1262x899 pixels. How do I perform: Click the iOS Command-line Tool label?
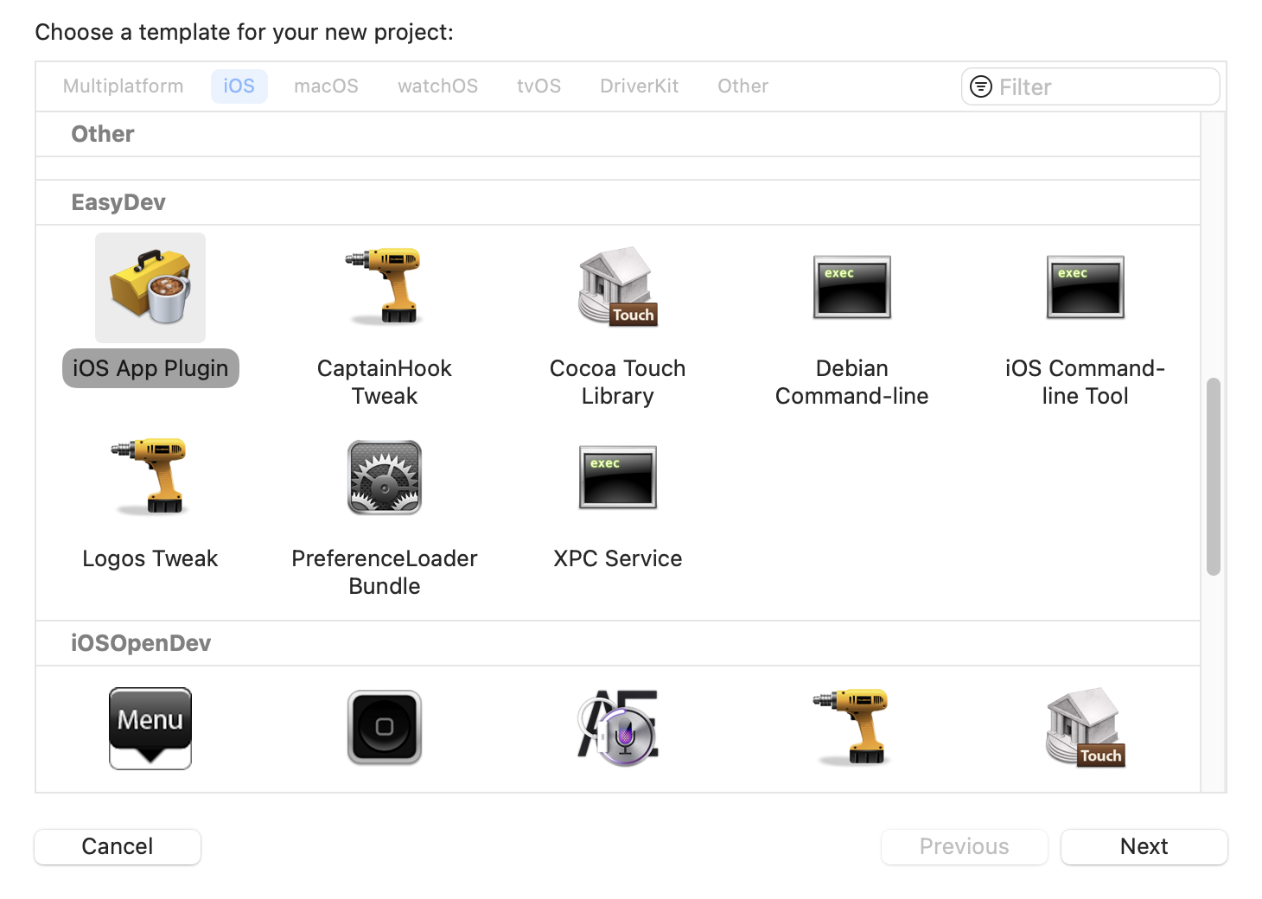pyautogui.click(x=1086, y=382)
